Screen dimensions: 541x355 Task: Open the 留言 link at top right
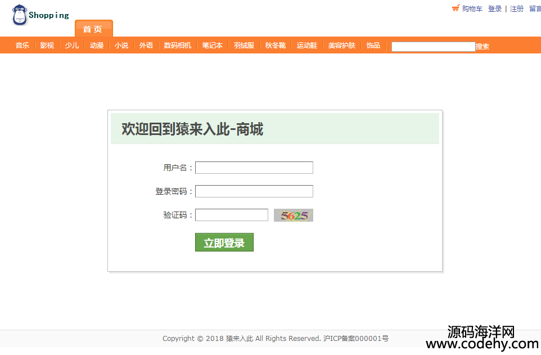(535, 9)
